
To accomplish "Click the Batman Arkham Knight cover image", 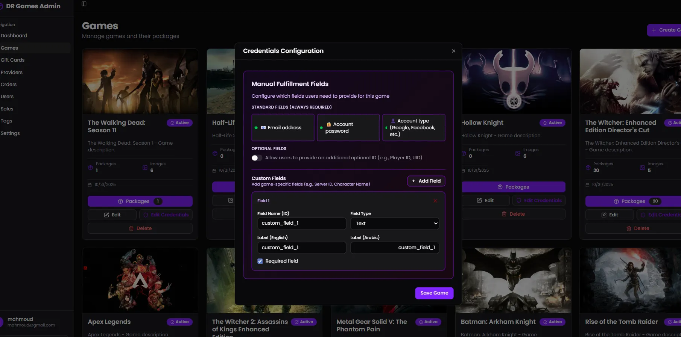I will pos(516,280).
